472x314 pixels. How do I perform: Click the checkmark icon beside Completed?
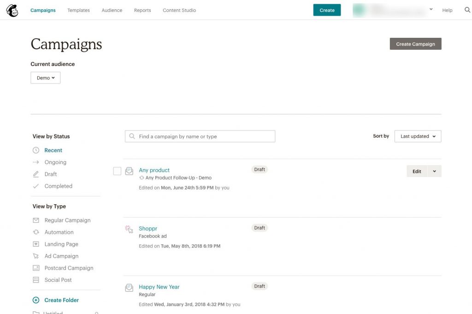36,186
